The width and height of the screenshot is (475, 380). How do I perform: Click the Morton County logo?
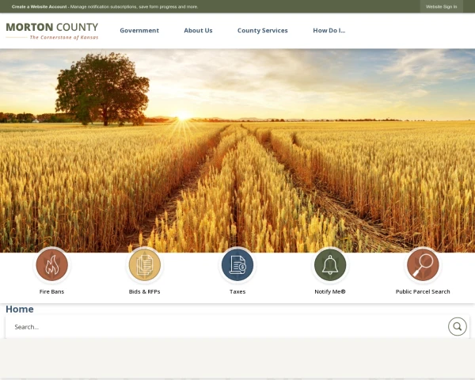coord(52,31)
